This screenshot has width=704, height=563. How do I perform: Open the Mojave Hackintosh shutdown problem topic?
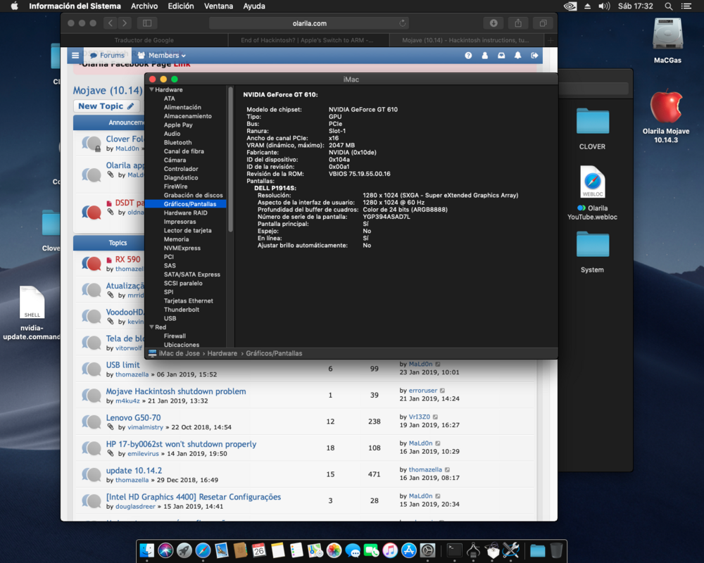[176, 391]
